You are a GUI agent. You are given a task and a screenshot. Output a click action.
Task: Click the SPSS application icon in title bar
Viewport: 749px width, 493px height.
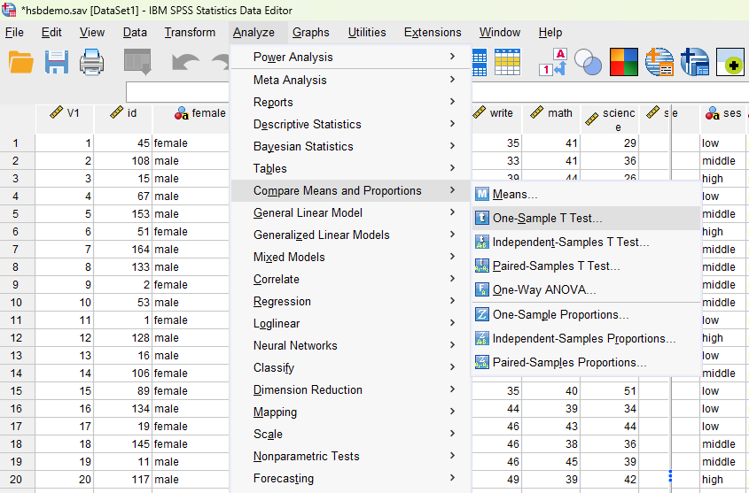(9, 10)
